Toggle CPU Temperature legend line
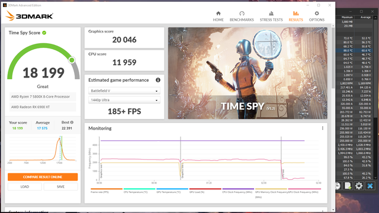 140,189
